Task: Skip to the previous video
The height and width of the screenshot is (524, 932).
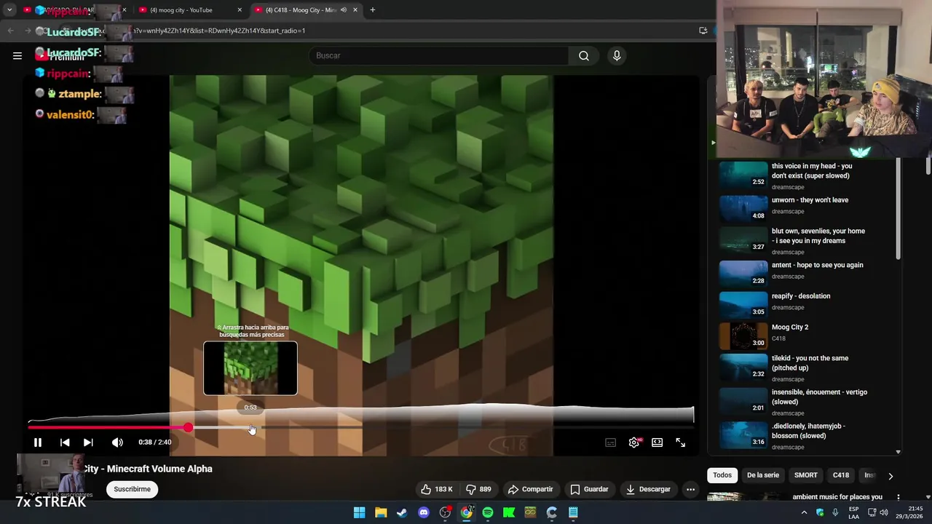Action: coord(65,442)
